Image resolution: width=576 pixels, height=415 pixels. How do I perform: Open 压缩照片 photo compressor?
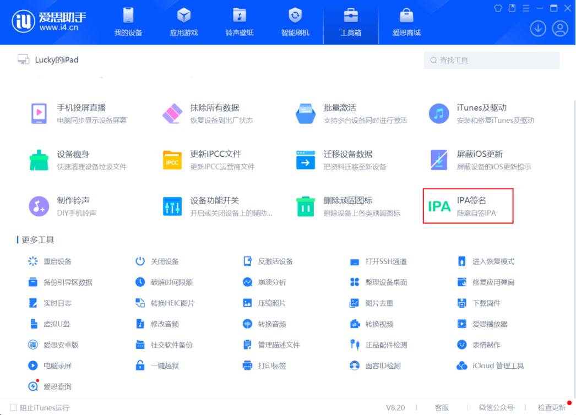pos(264,303)
